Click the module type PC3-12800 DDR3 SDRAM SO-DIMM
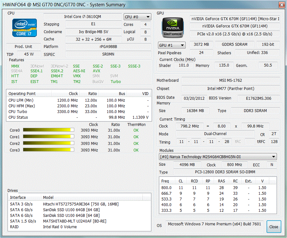Image resolution: width=287 pixels, height=238 pixels. pyautogui.click(x=225, y=172)
